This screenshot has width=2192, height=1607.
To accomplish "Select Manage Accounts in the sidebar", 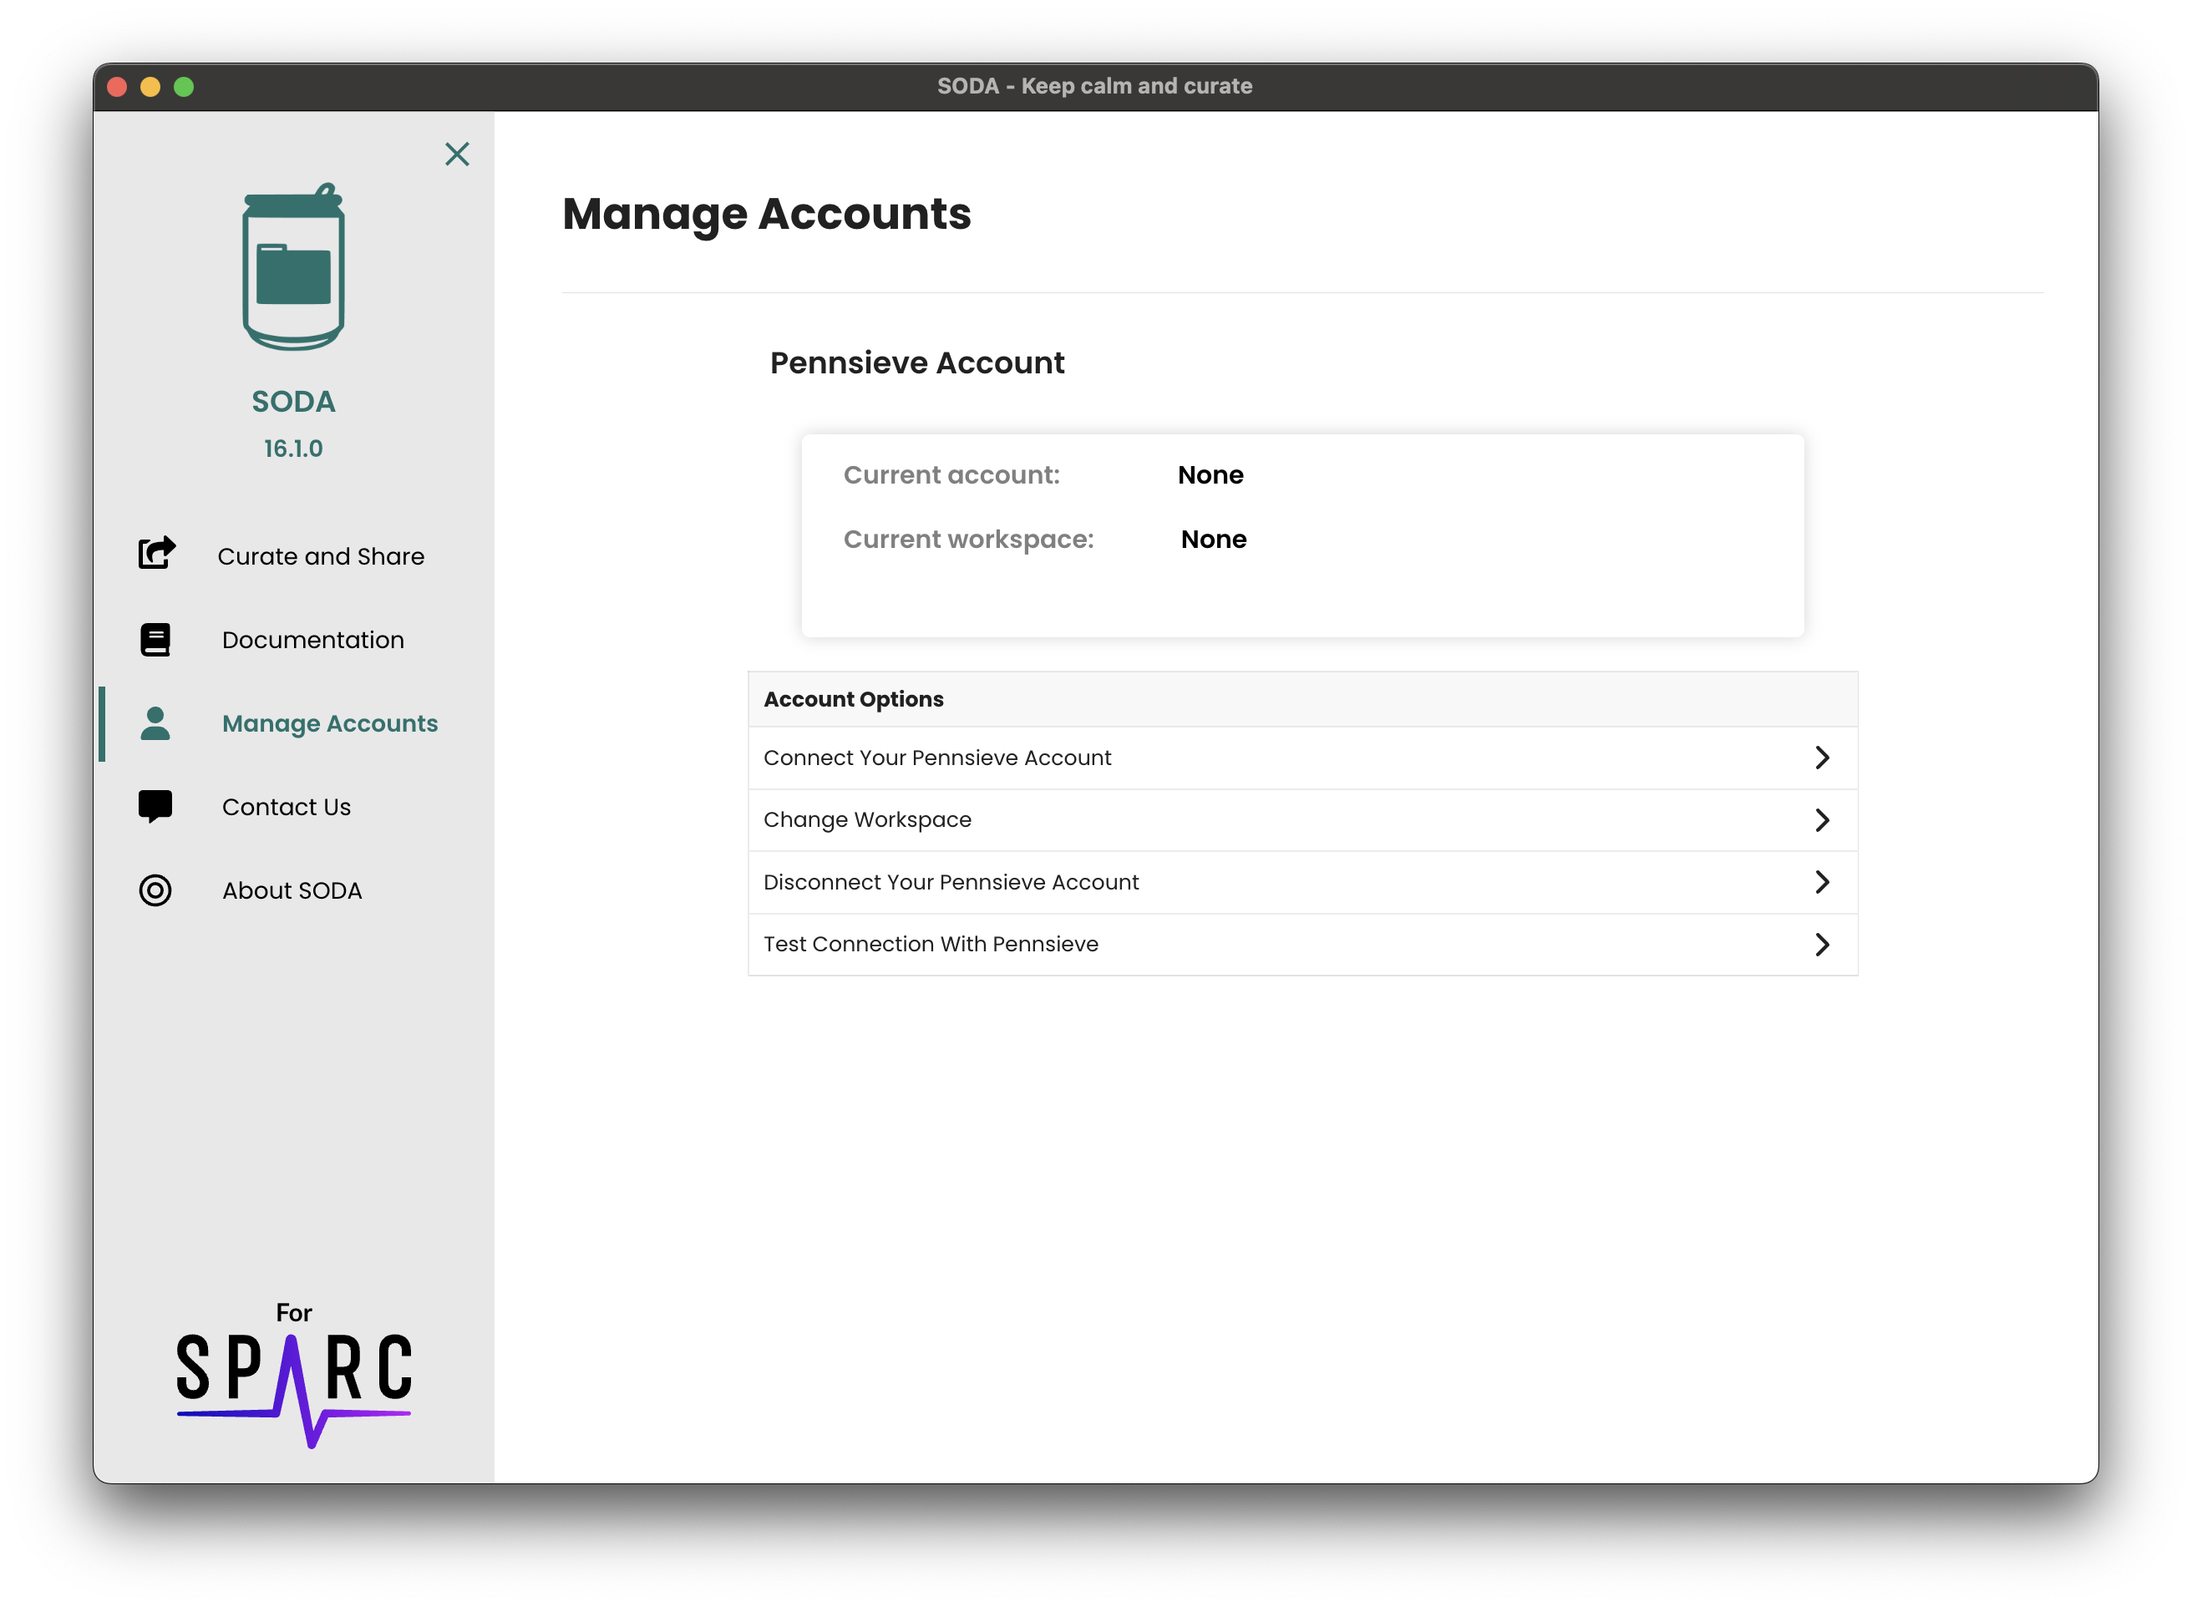I will 330,723.
